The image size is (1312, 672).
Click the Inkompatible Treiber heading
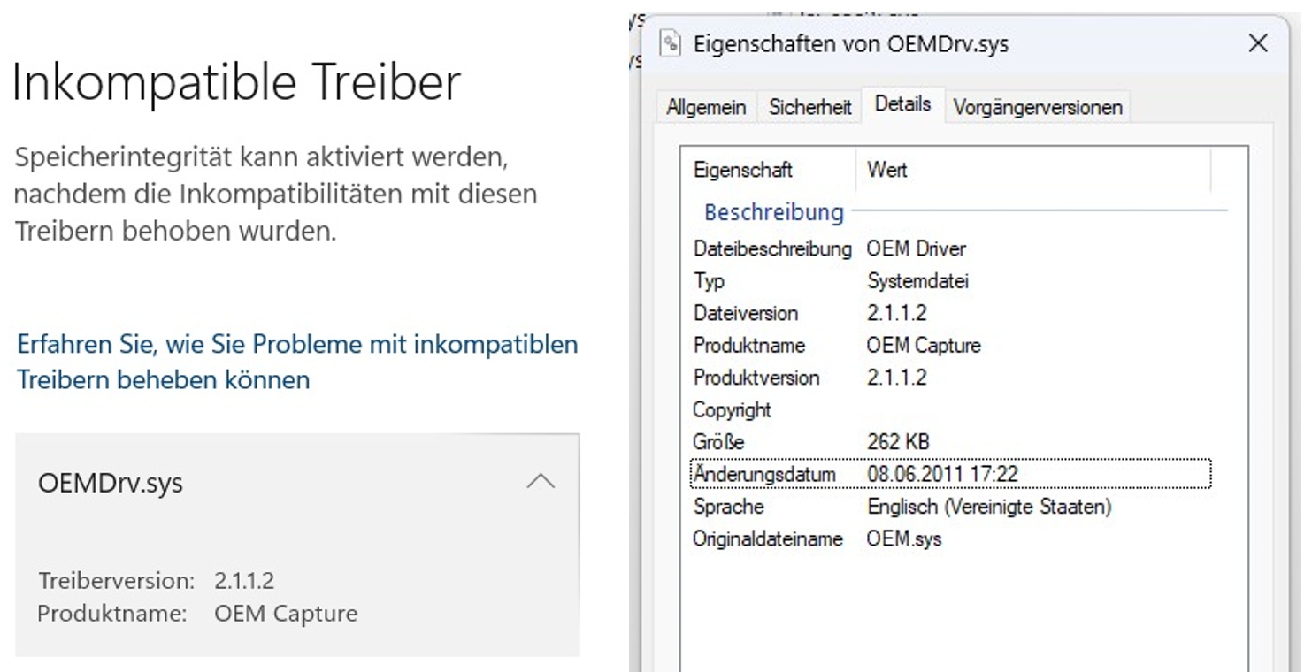[236, 82]
